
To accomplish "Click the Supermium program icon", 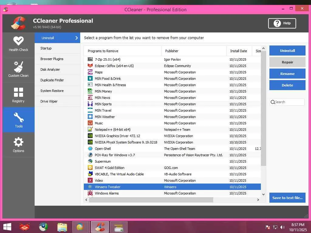I will [90, 161].
